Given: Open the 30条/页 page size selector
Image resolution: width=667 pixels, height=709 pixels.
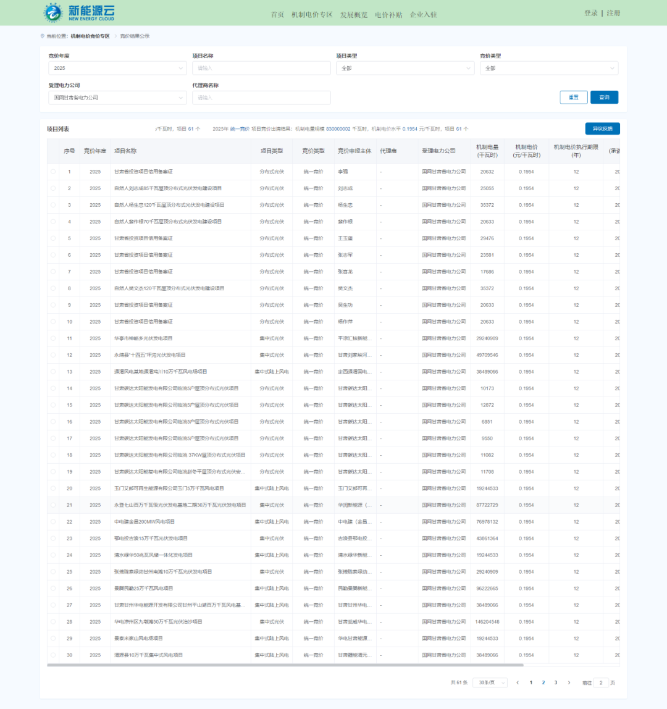Looking at the screenshot, I should pos(490,682).
